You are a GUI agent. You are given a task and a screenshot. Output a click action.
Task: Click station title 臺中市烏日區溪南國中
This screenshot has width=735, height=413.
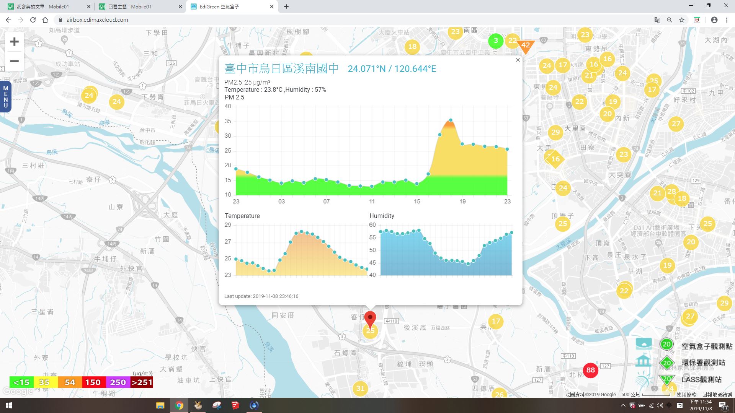point(281,69)
